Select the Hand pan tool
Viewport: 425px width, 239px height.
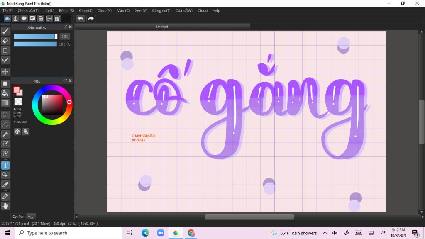(x=5, y=206)
